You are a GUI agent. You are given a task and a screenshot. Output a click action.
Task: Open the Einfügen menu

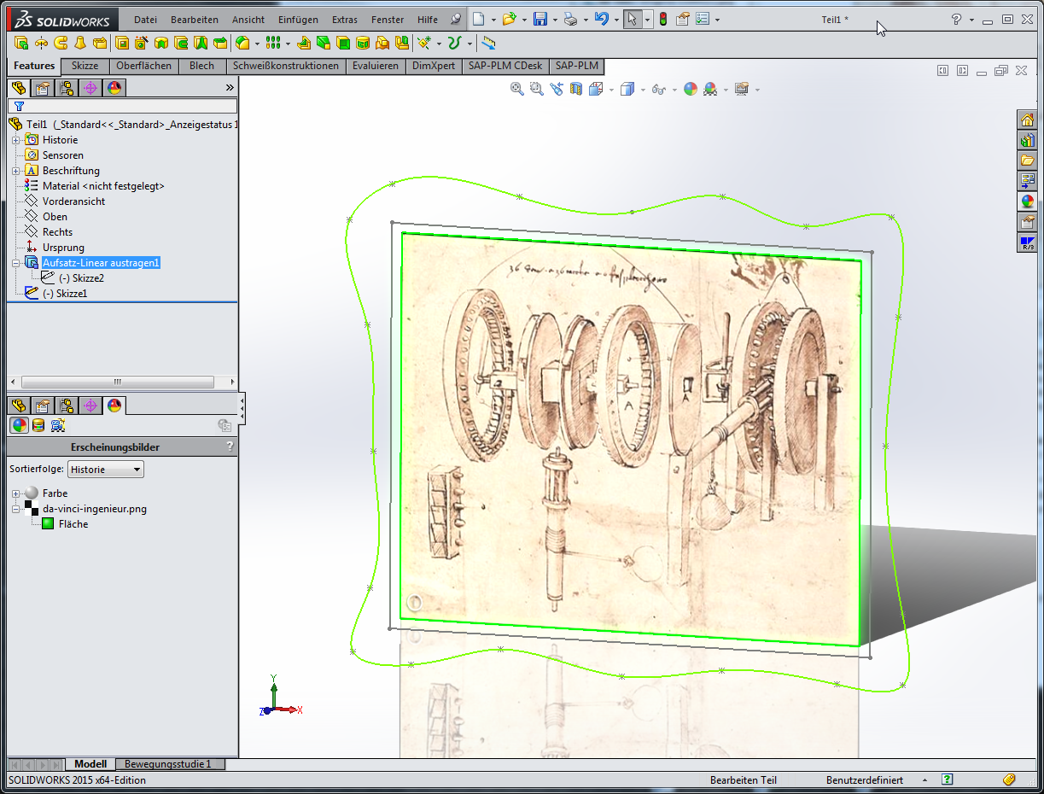[x=299, y=20]
